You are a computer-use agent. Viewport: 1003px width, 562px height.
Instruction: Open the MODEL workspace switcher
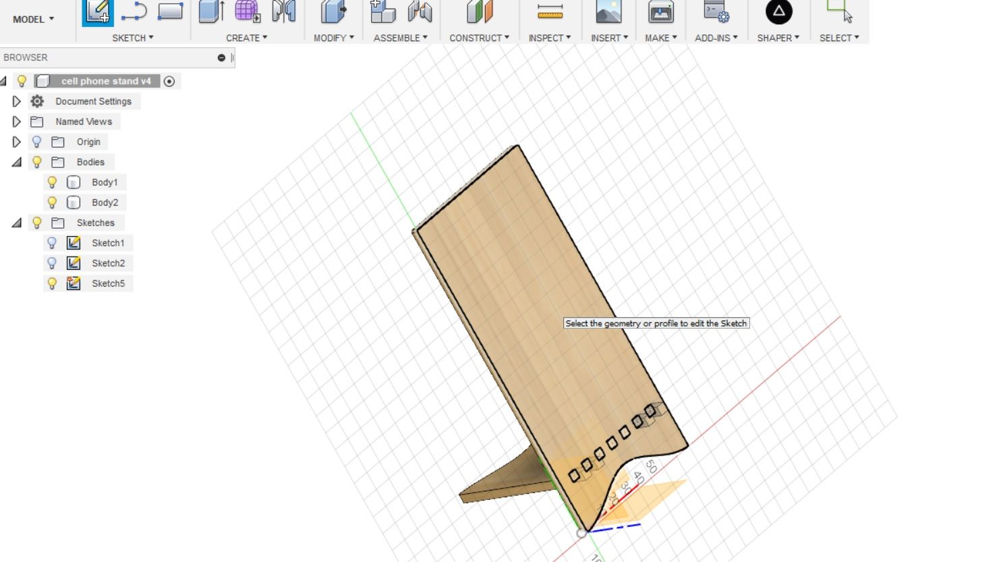click(31, 19)
